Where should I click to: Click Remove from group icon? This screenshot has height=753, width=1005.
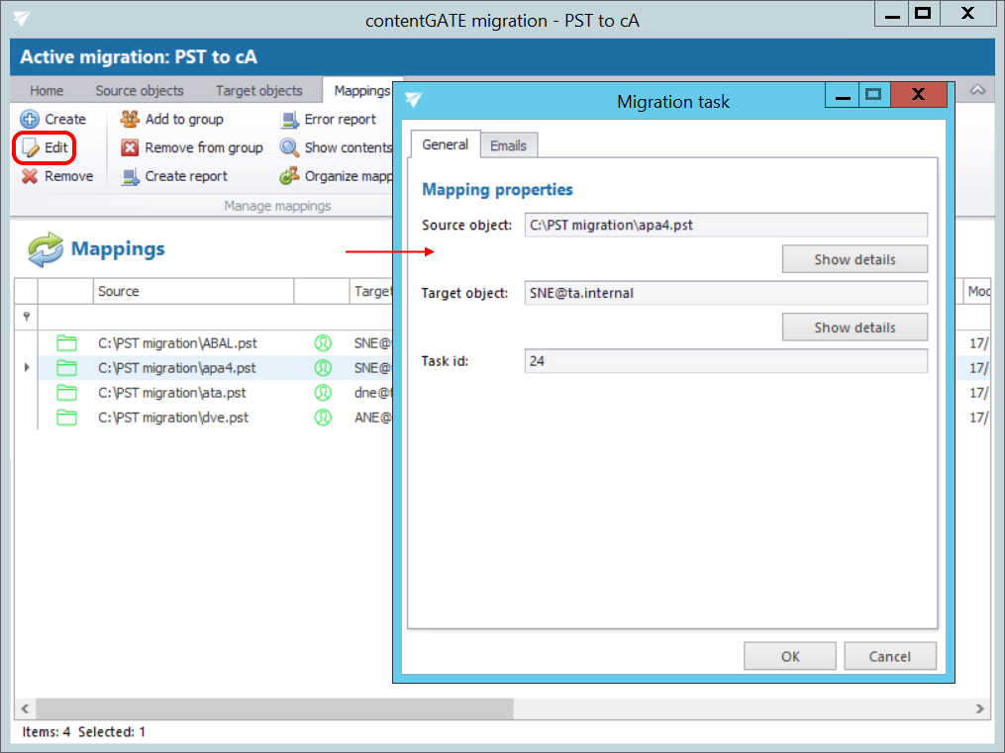130,147
